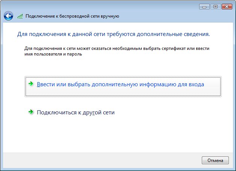Click green arrow beside "Ввести или выбрать"
Screen dimensions: 236x171
tap(31, 84)
